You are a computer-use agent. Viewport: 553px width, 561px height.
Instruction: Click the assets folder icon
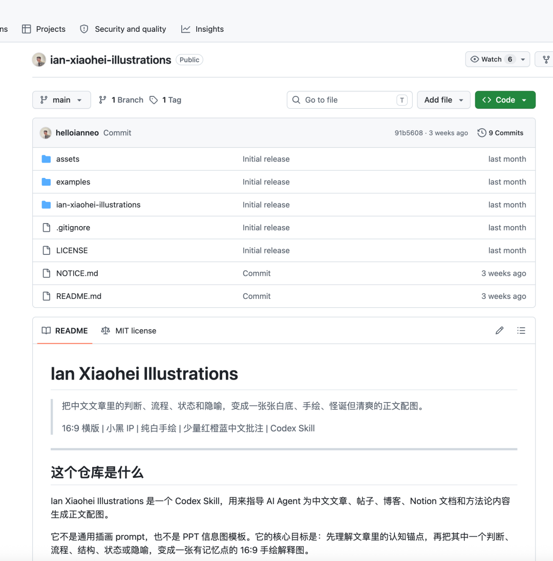[x=46, y=159]
